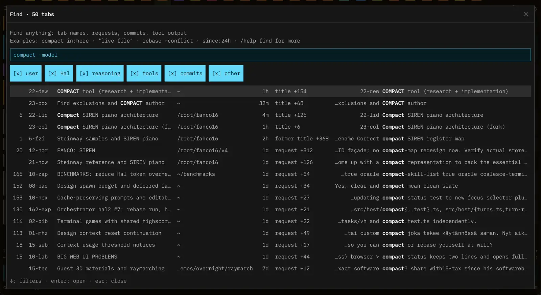This screenshot has height=295, width=541.
Task: Toggle the user filter checkbox
Action: coord(26,73)
